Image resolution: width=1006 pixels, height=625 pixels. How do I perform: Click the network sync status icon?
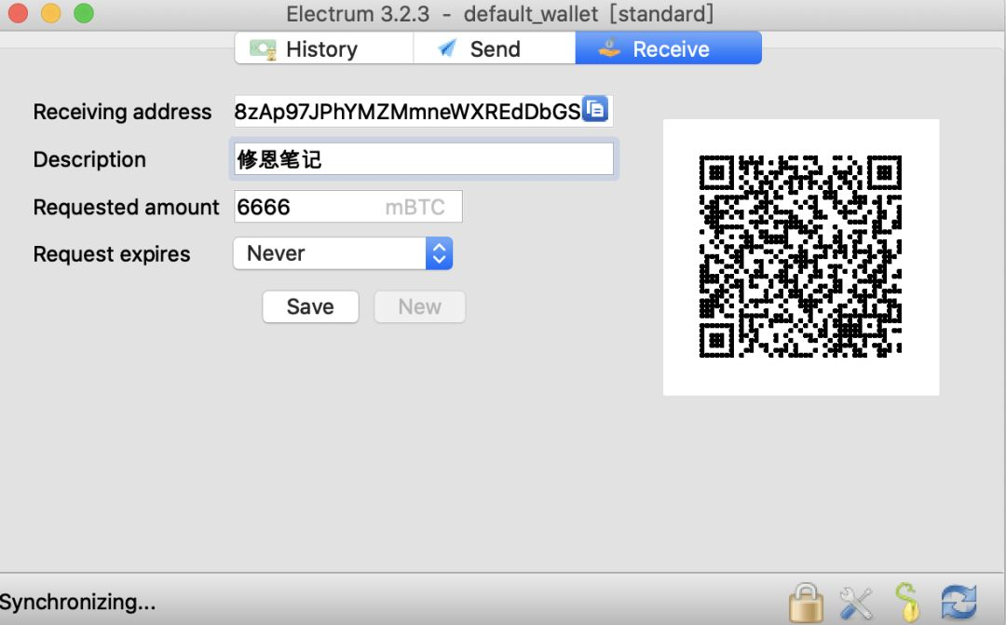coord(958,604)
